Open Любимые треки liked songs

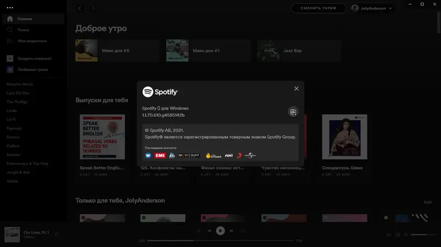tap(27, 70)
